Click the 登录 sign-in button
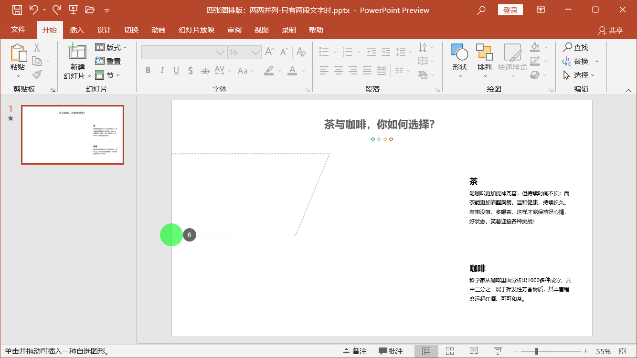 coord(510,10)
